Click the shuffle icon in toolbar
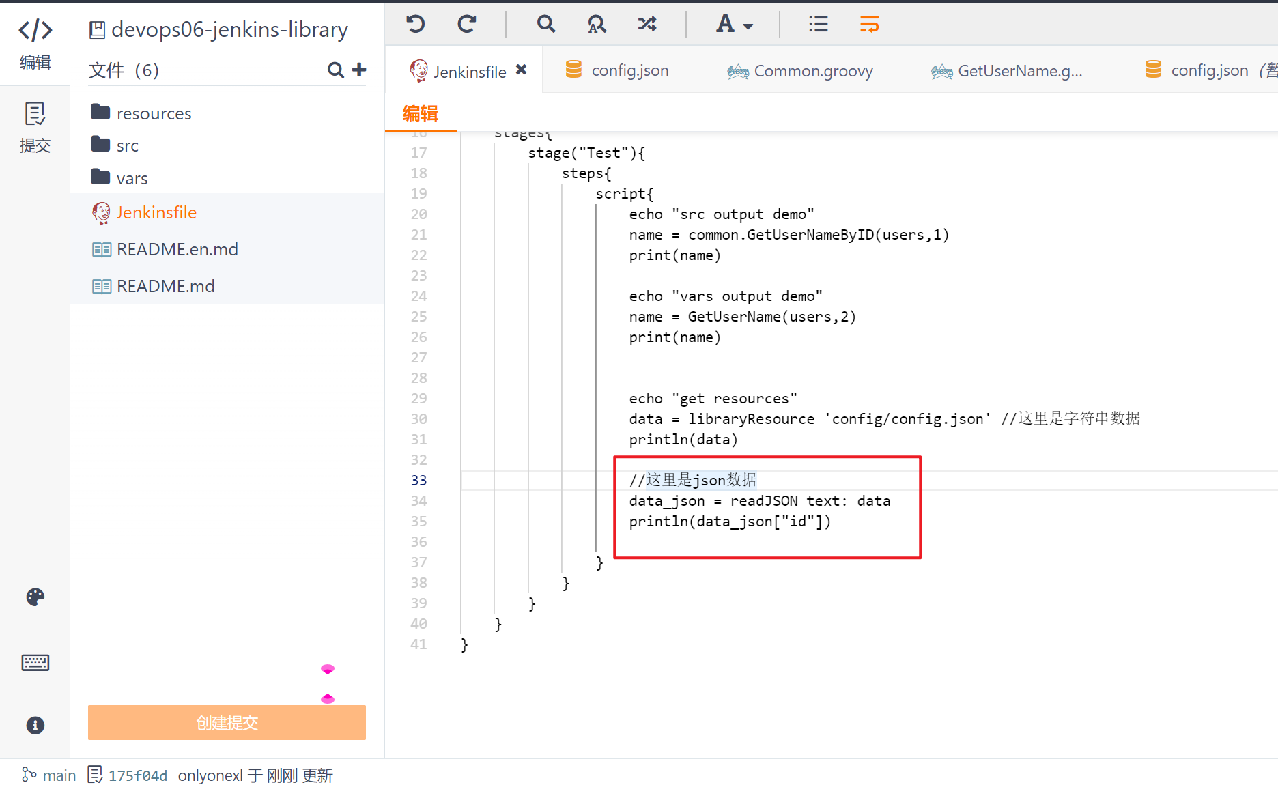Screen dimensions: 1278x785 tap(647, 25)
